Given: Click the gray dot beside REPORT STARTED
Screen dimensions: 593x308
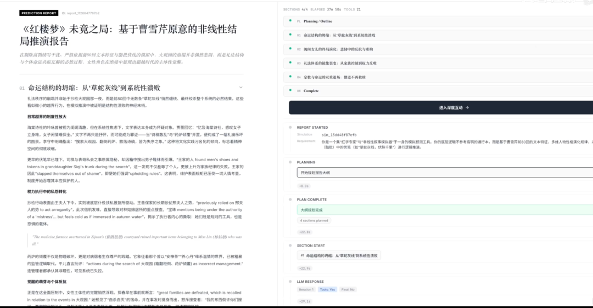Looking at the screenshot, I should [289, 127].
